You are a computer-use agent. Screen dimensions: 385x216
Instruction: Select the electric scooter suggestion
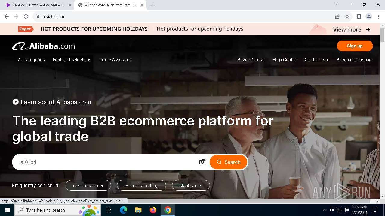coord(88,186)
